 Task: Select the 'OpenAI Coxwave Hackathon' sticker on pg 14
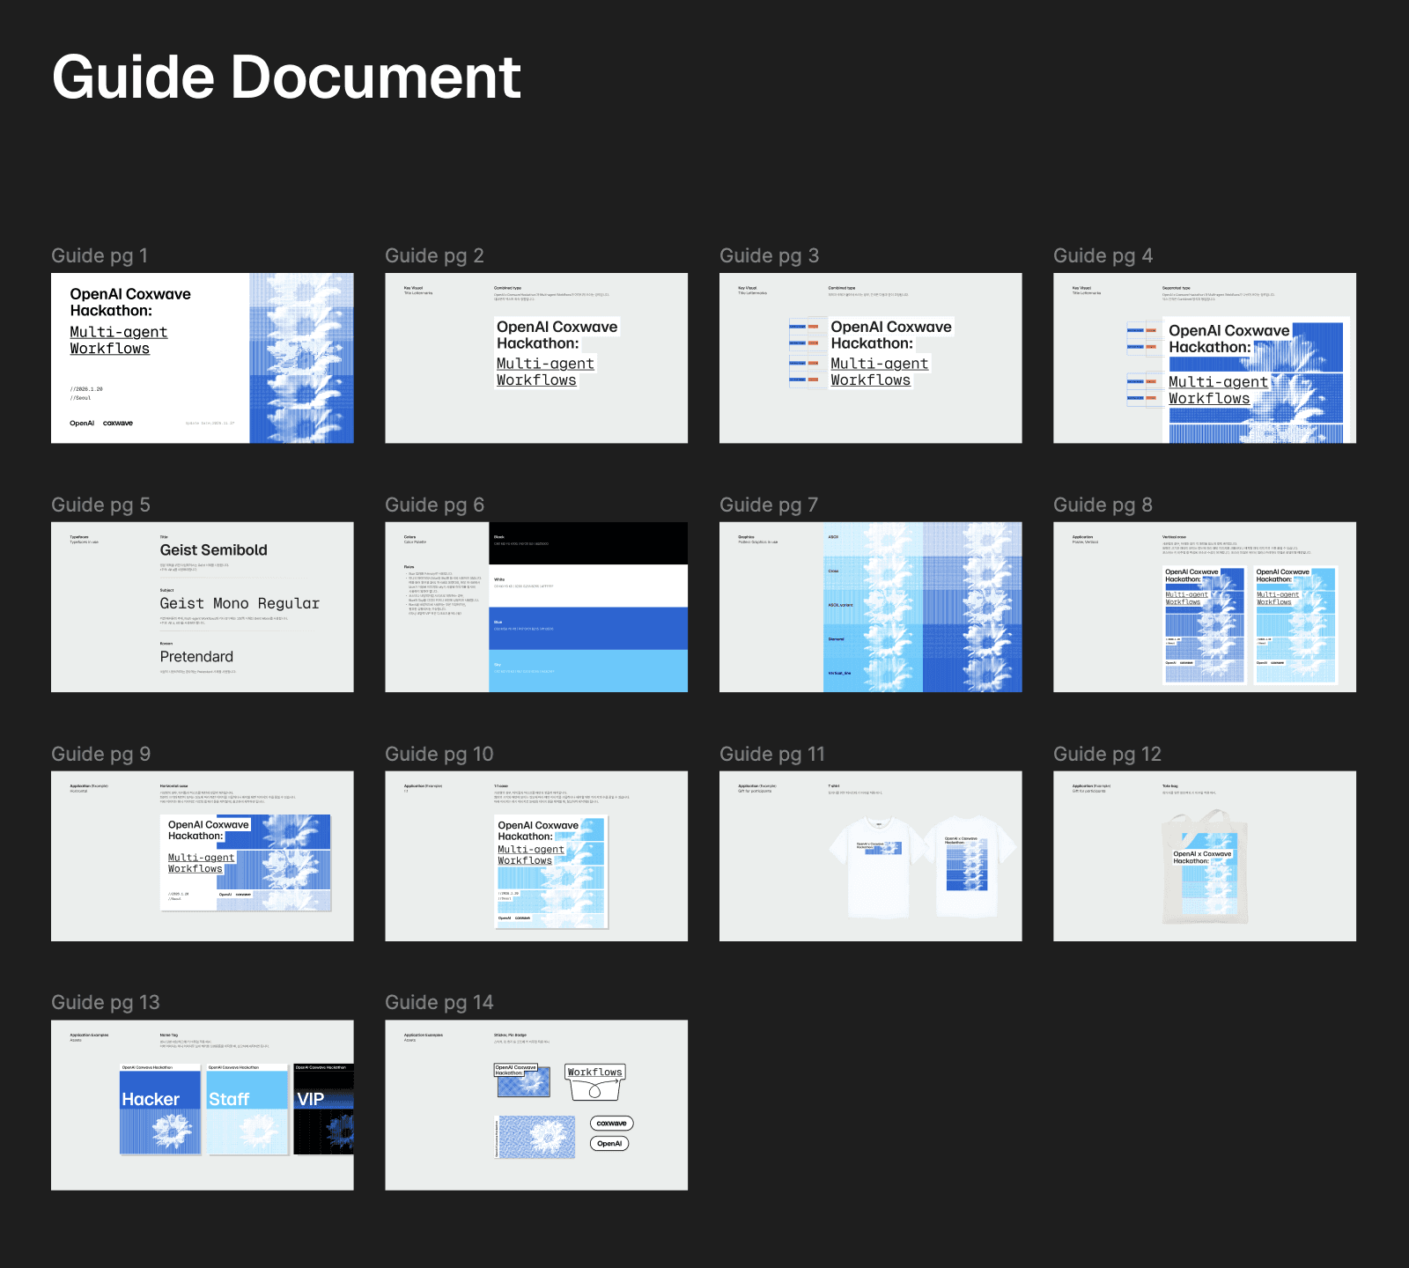[522, 1080]
